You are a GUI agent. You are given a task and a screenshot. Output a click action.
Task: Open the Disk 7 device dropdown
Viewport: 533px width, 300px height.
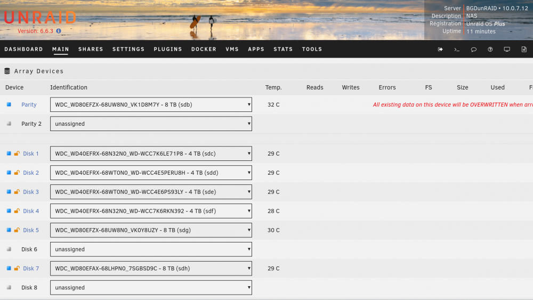coord(151,269)
